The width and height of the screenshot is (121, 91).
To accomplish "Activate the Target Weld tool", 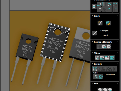I will (96, 77).
